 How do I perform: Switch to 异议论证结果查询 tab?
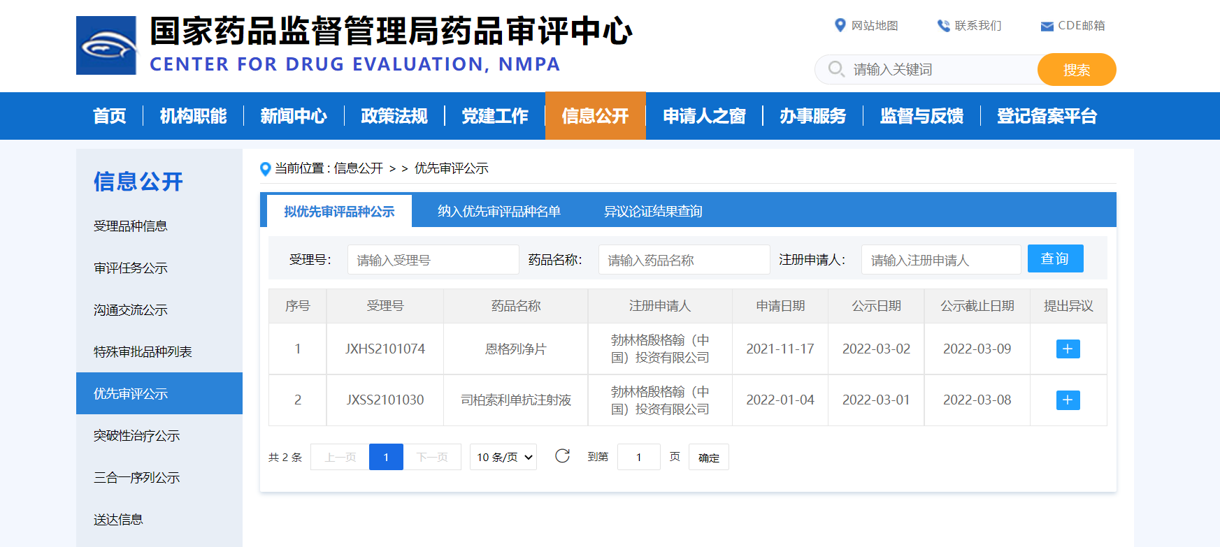653,211
